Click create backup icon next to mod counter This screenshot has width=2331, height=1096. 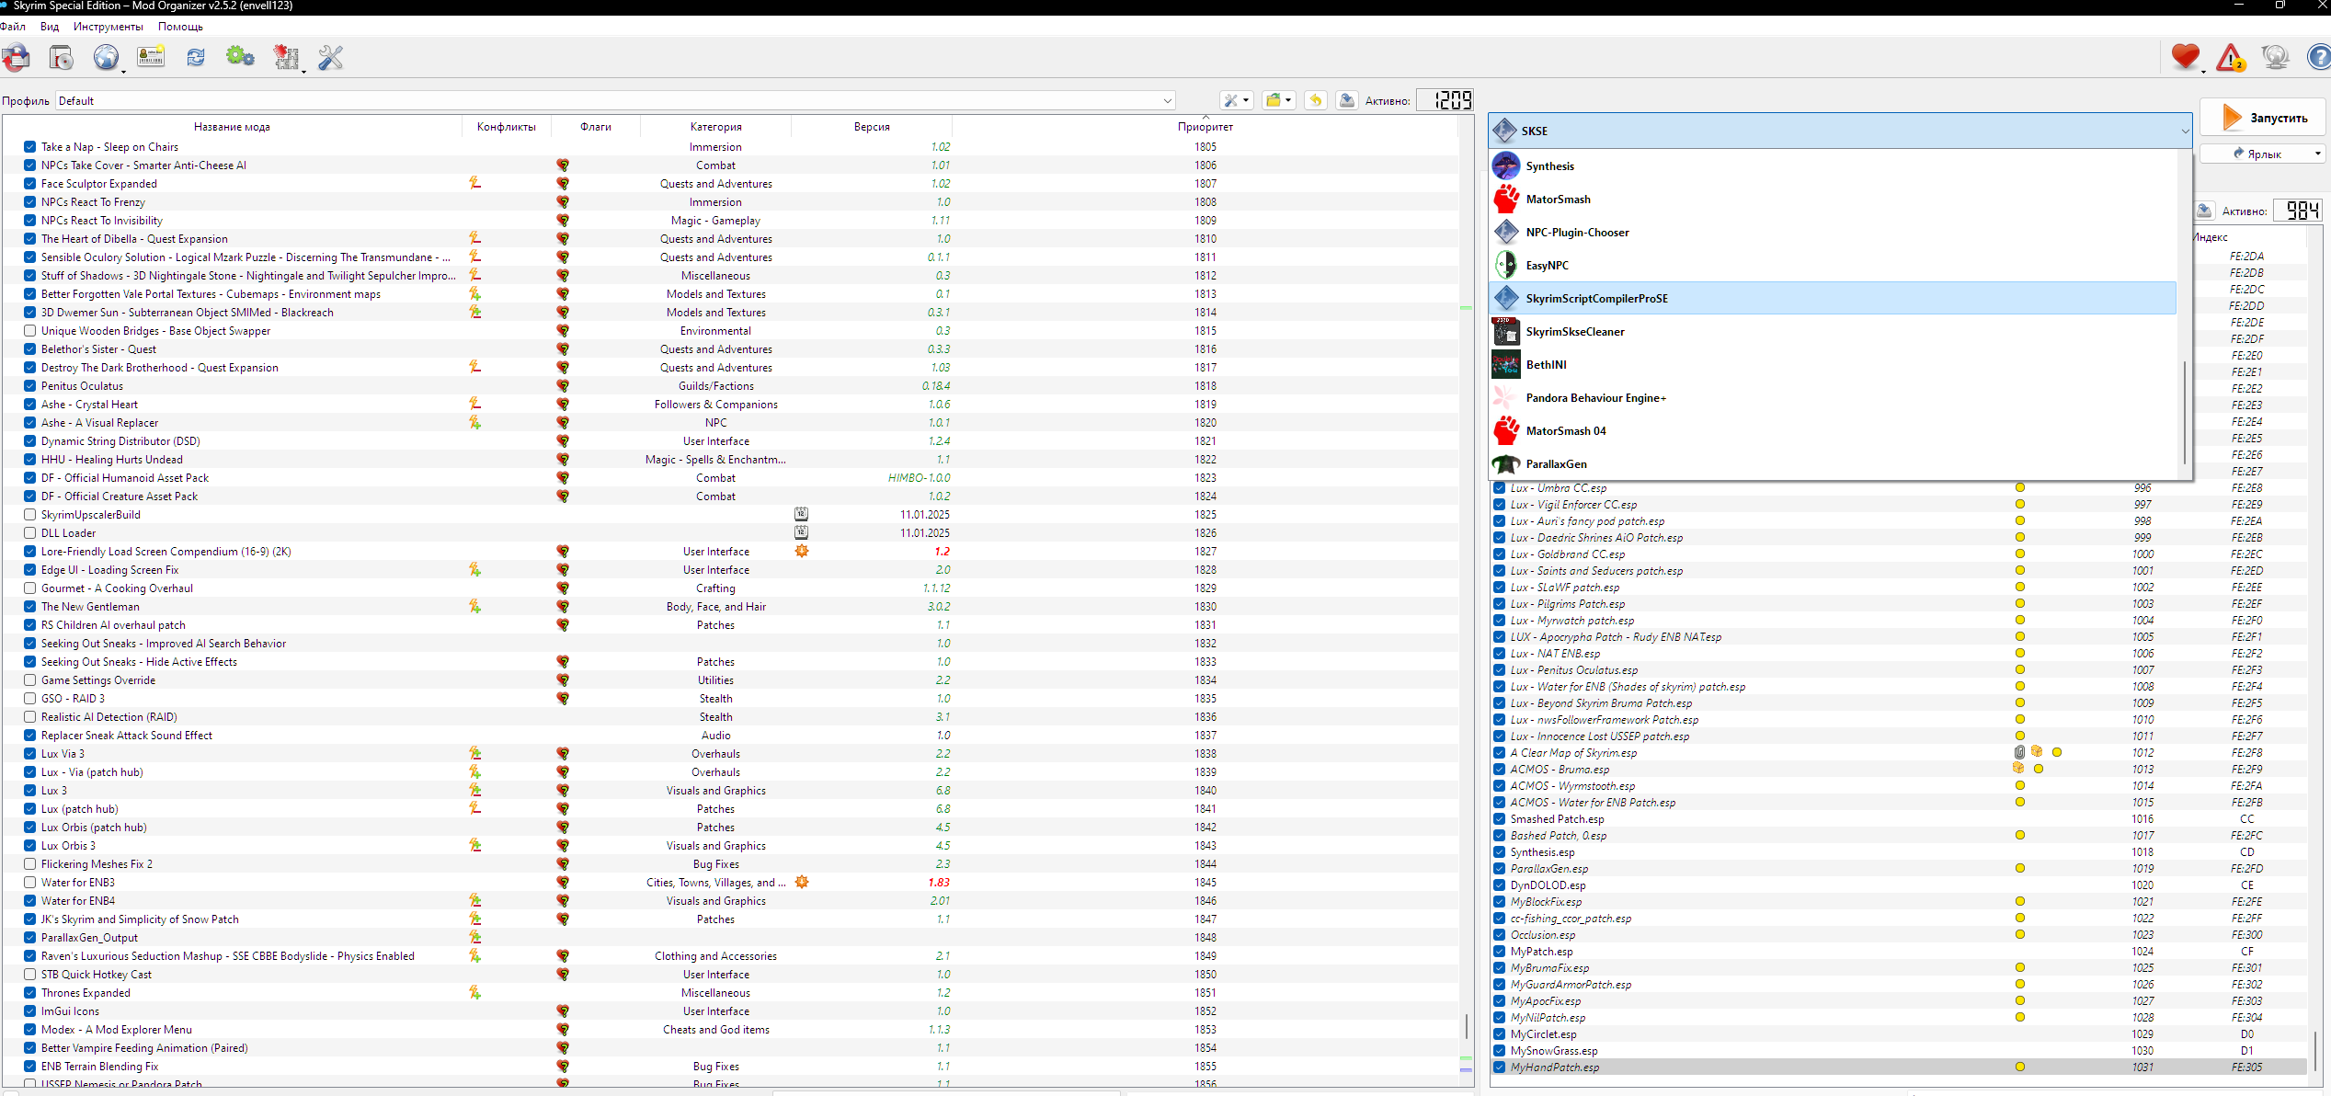[x=1347, y=100]
